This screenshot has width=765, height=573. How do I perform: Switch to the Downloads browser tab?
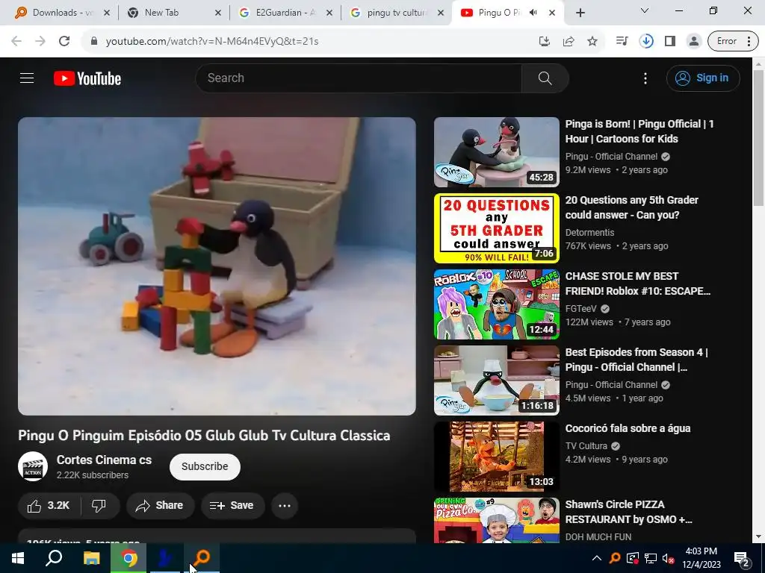click(62, 13)
